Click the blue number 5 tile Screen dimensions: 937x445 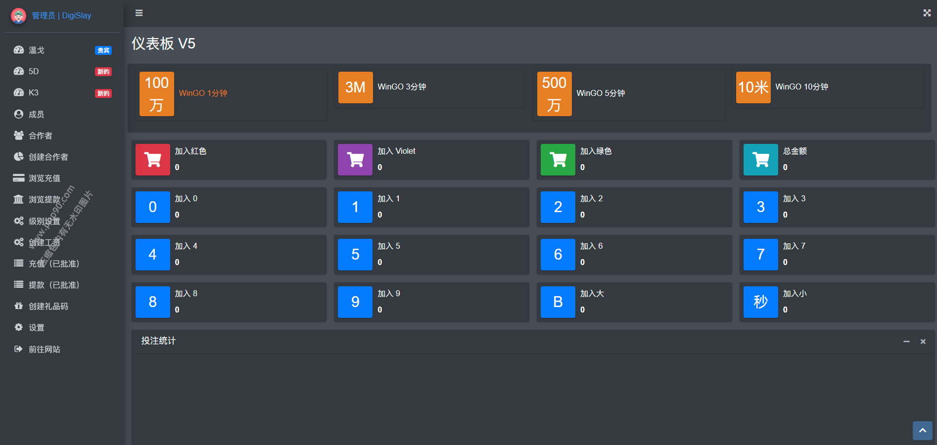355,255
